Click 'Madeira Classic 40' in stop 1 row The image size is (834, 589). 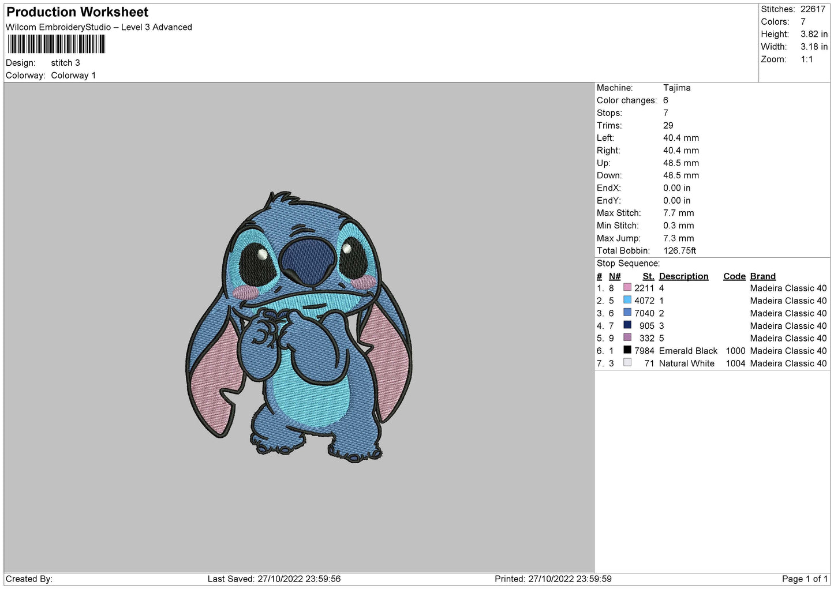[788, 288]
